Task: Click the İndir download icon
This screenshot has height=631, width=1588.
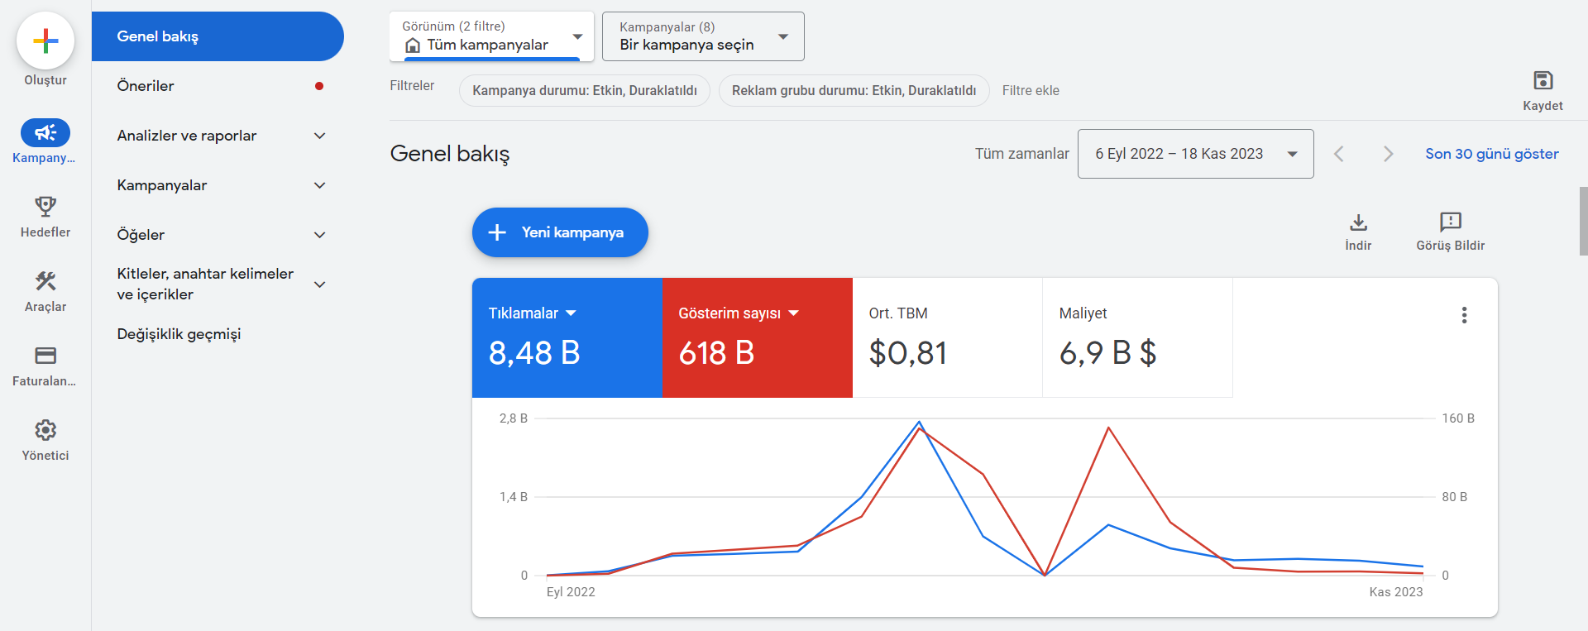Action: click(1358, 222)
